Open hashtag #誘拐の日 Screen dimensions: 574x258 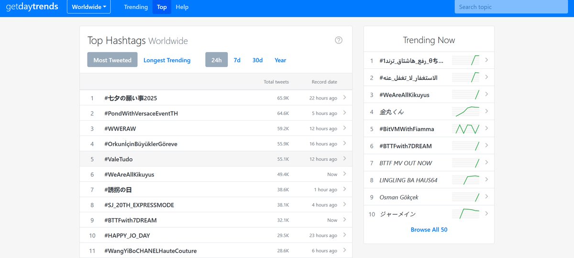tap(118, 190)
